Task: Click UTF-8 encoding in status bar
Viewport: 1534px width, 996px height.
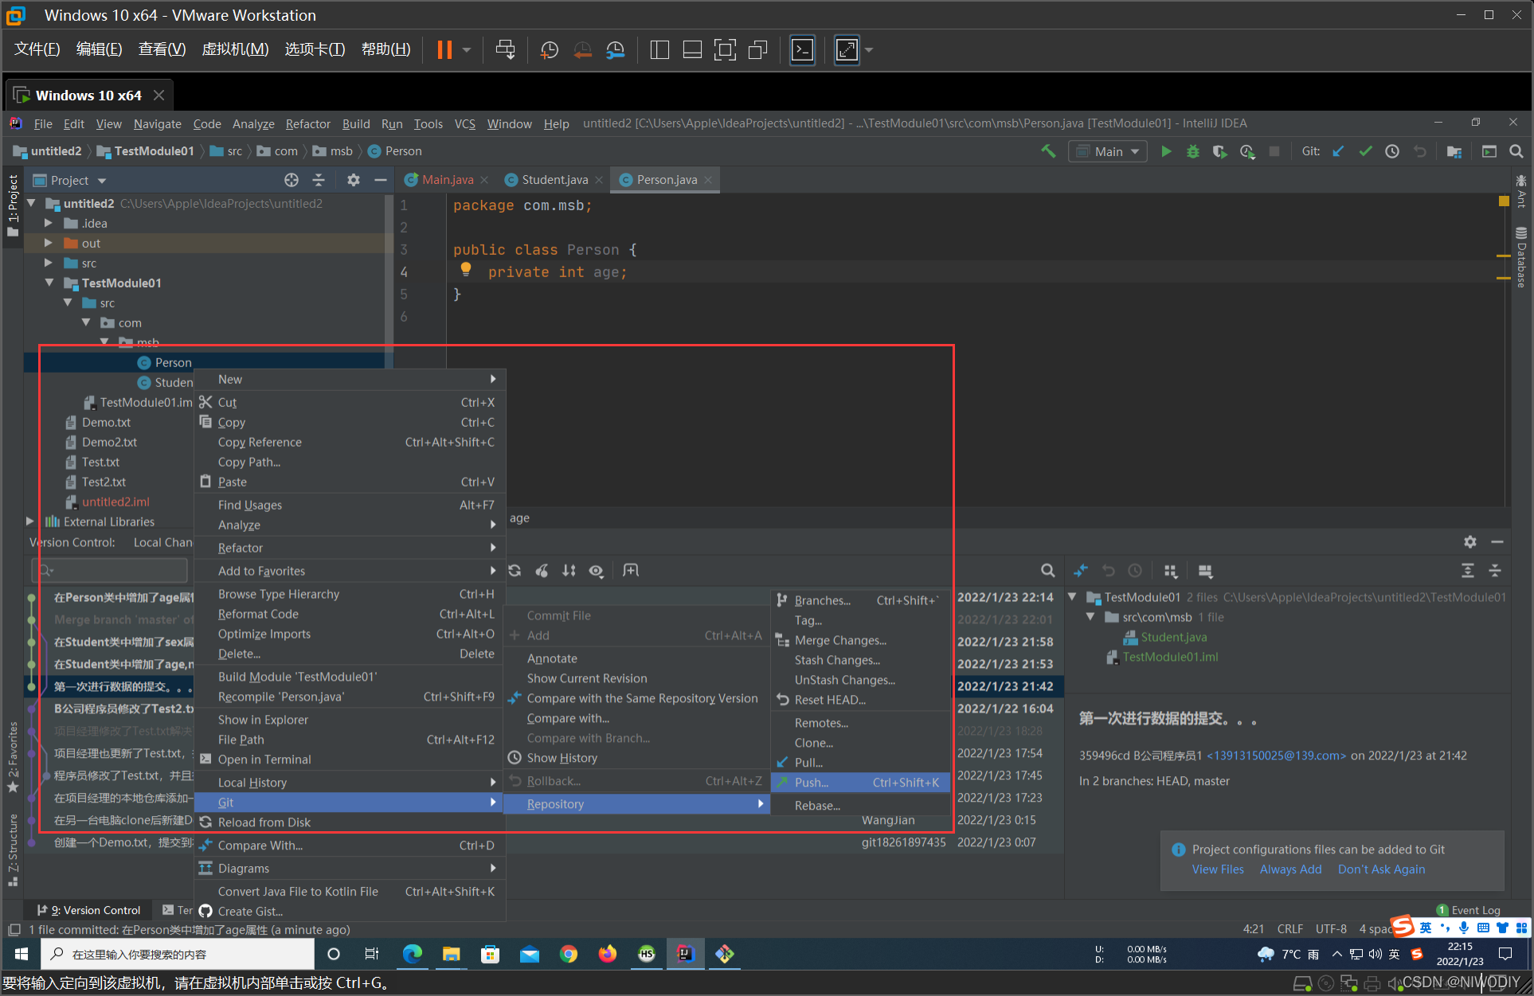Action: click(1331, 929)
